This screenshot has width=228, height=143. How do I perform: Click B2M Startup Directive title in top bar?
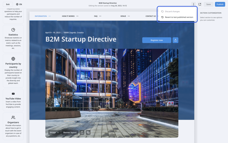[x=108, y=3]
